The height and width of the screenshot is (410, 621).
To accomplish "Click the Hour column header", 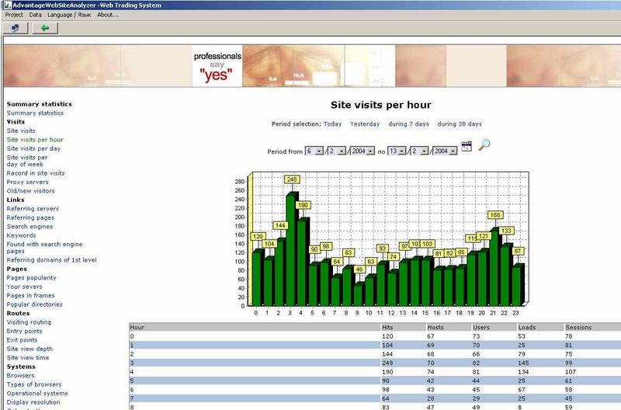I will pos(255,327).
